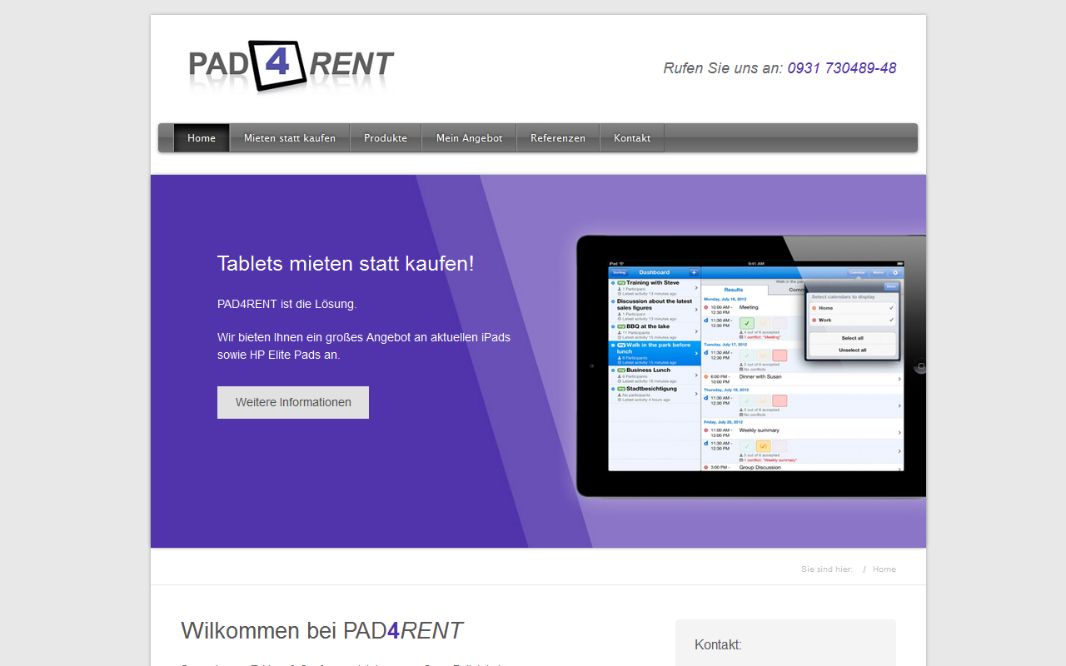This screenshot has width=1066, height=666.
Task: Click the iPad banner image
Action: click(x=750, y=366)
